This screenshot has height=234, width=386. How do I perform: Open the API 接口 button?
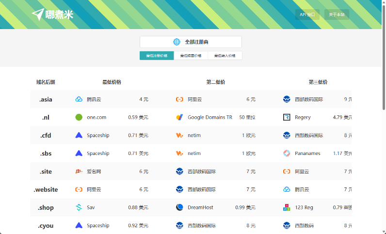pyautogui.click(x=307, y=15)
